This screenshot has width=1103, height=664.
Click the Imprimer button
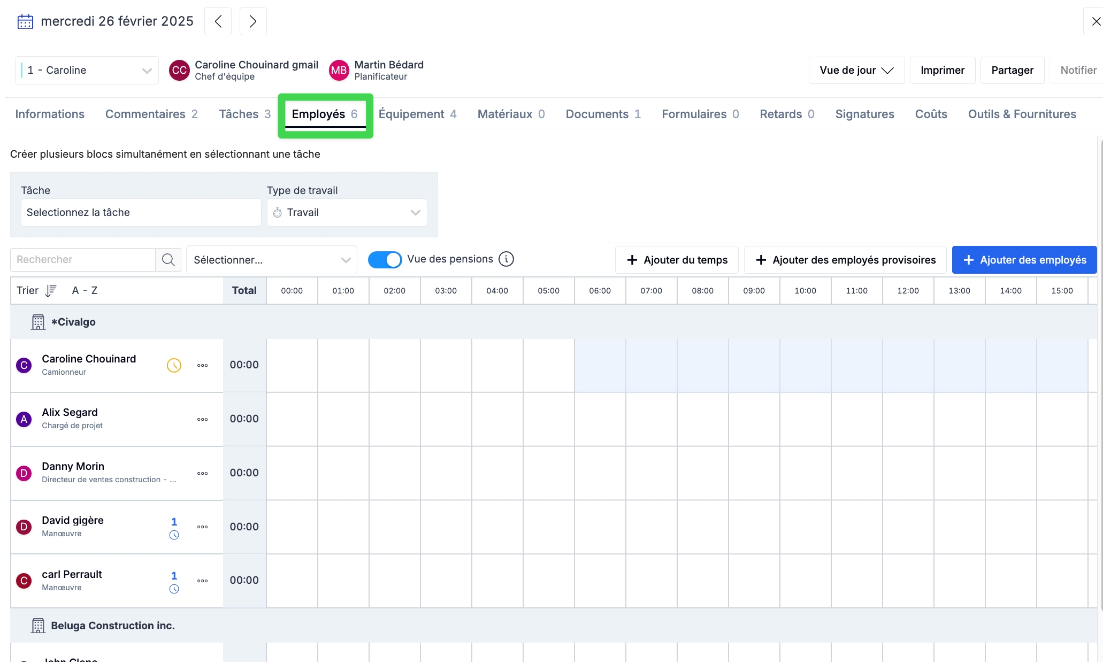pos(942,71)
